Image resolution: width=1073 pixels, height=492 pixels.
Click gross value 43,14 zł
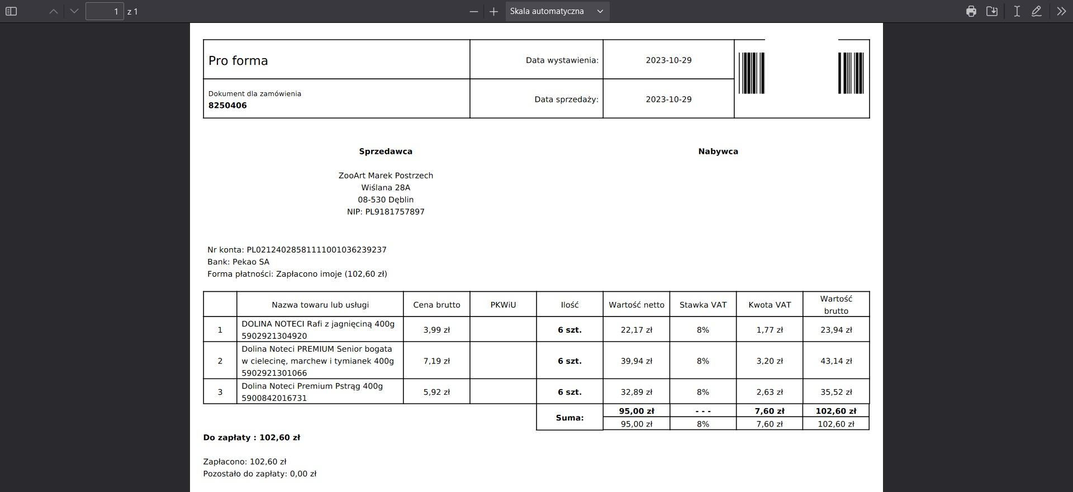(x=836, y=361)
